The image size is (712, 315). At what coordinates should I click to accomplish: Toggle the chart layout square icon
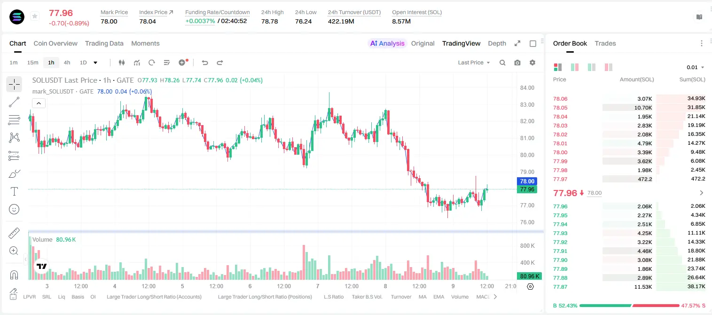[533, 44]
